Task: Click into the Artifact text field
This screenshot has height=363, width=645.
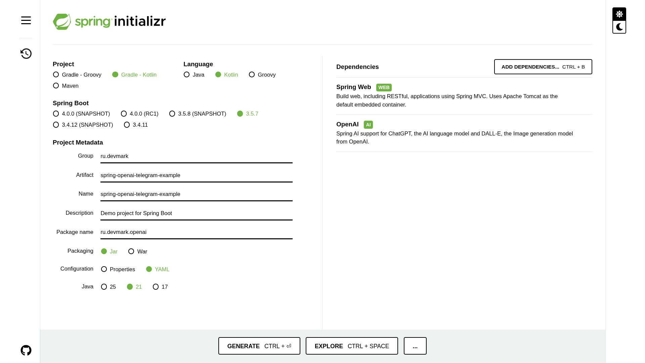Action: pyautogui.click(x=196, y=175)
